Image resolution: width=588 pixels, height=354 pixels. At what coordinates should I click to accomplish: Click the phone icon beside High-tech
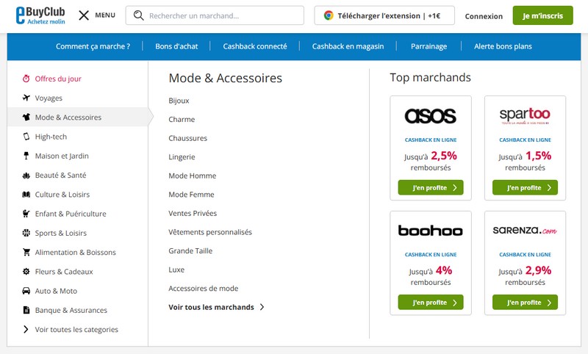[26, 137]
